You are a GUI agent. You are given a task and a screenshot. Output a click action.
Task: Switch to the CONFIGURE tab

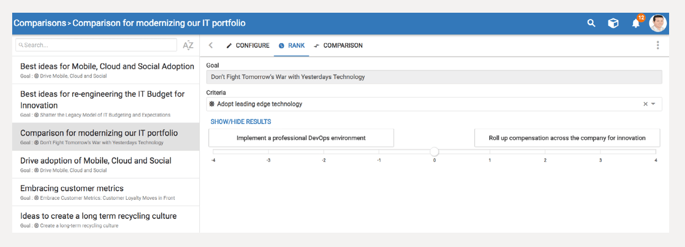coord(248,46)
